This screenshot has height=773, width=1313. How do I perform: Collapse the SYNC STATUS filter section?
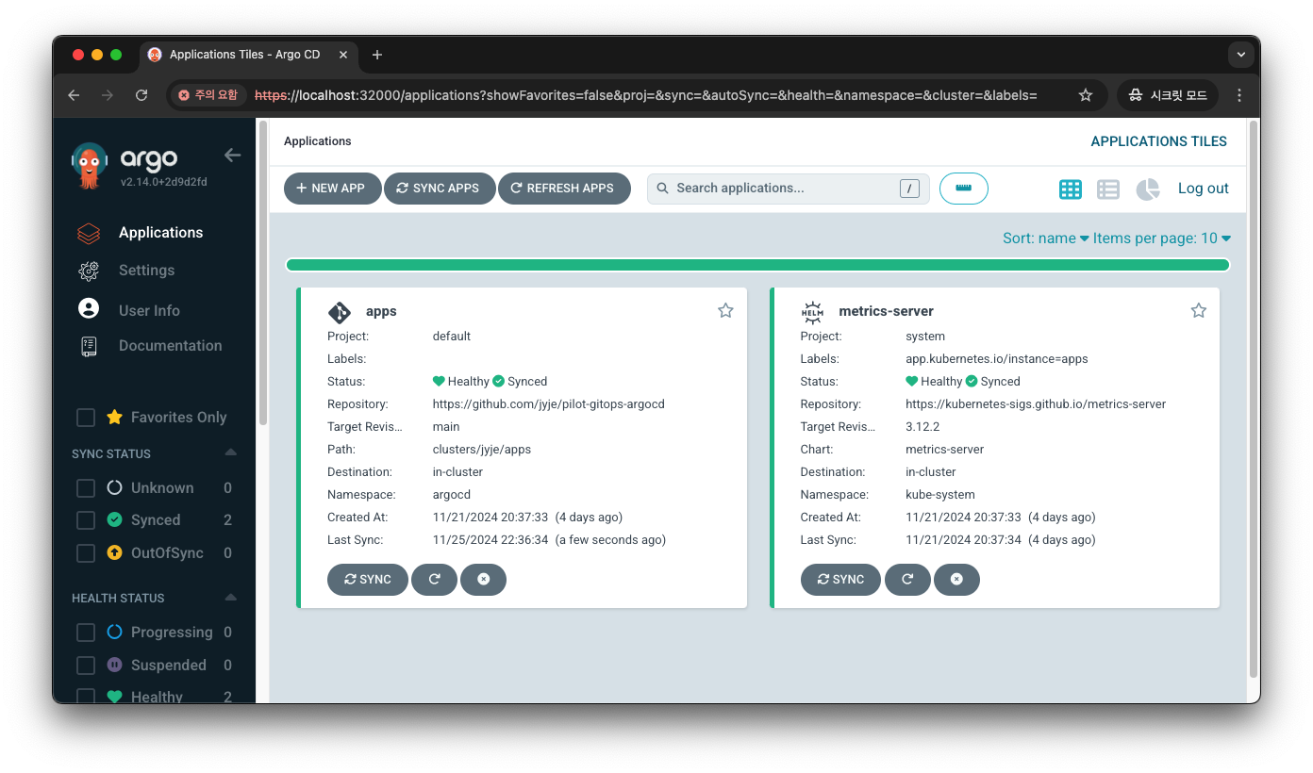click(x=231, y=453)
